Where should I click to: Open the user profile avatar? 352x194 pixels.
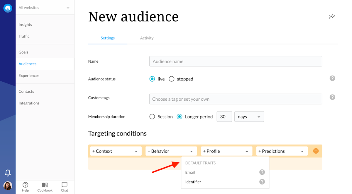[8, 186]
